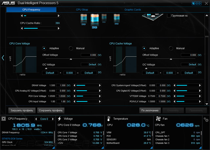Select Manual mode for CPU Cache Voltage

[x=171, y=48]
